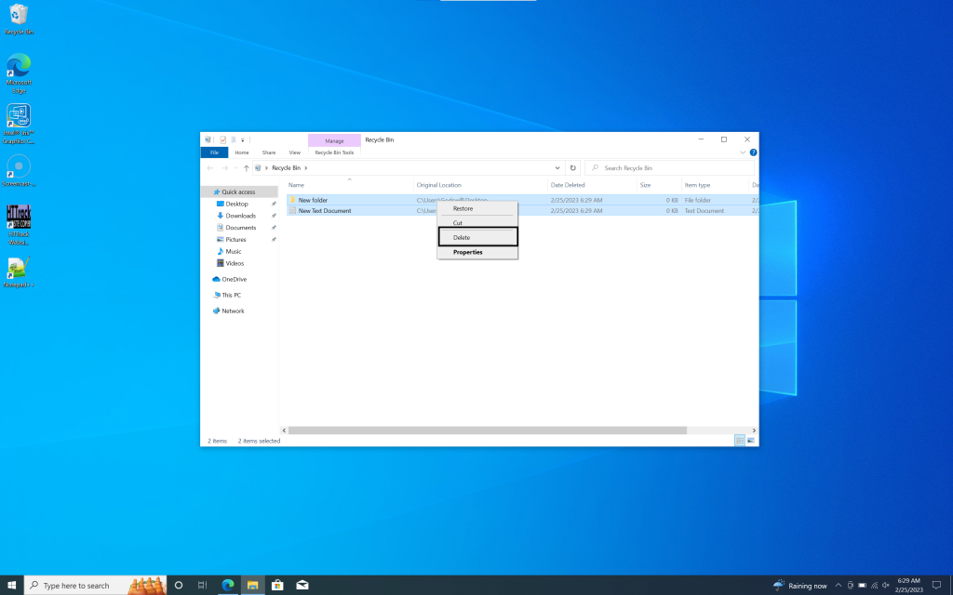Open the Recycle Bin desktop icon
This screenshot has width=953, height=595.
pos(19,20)
